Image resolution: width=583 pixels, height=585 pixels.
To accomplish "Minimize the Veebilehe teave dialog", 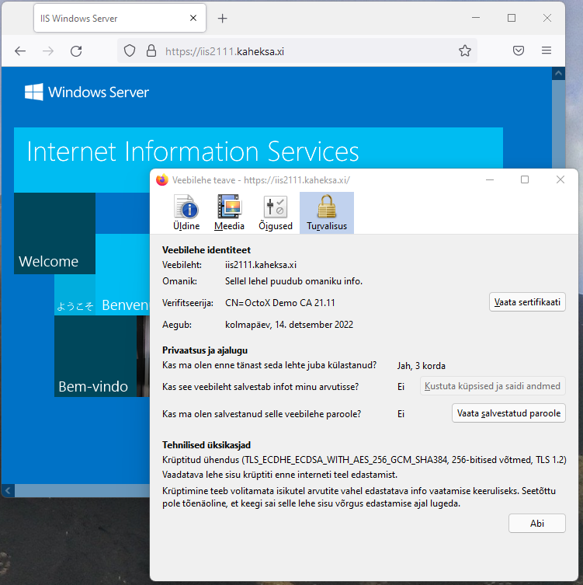I will (490, 179).
